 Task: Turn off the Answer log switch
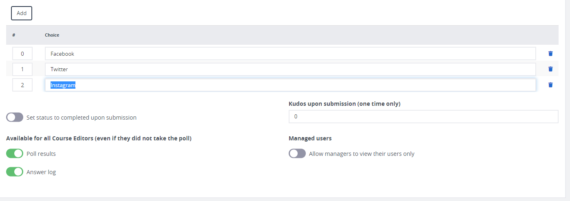[15, 172]
